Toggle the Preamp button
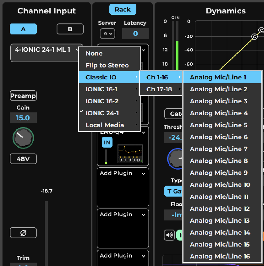Viewport: 264px width, 266px height. pos(23,96)
